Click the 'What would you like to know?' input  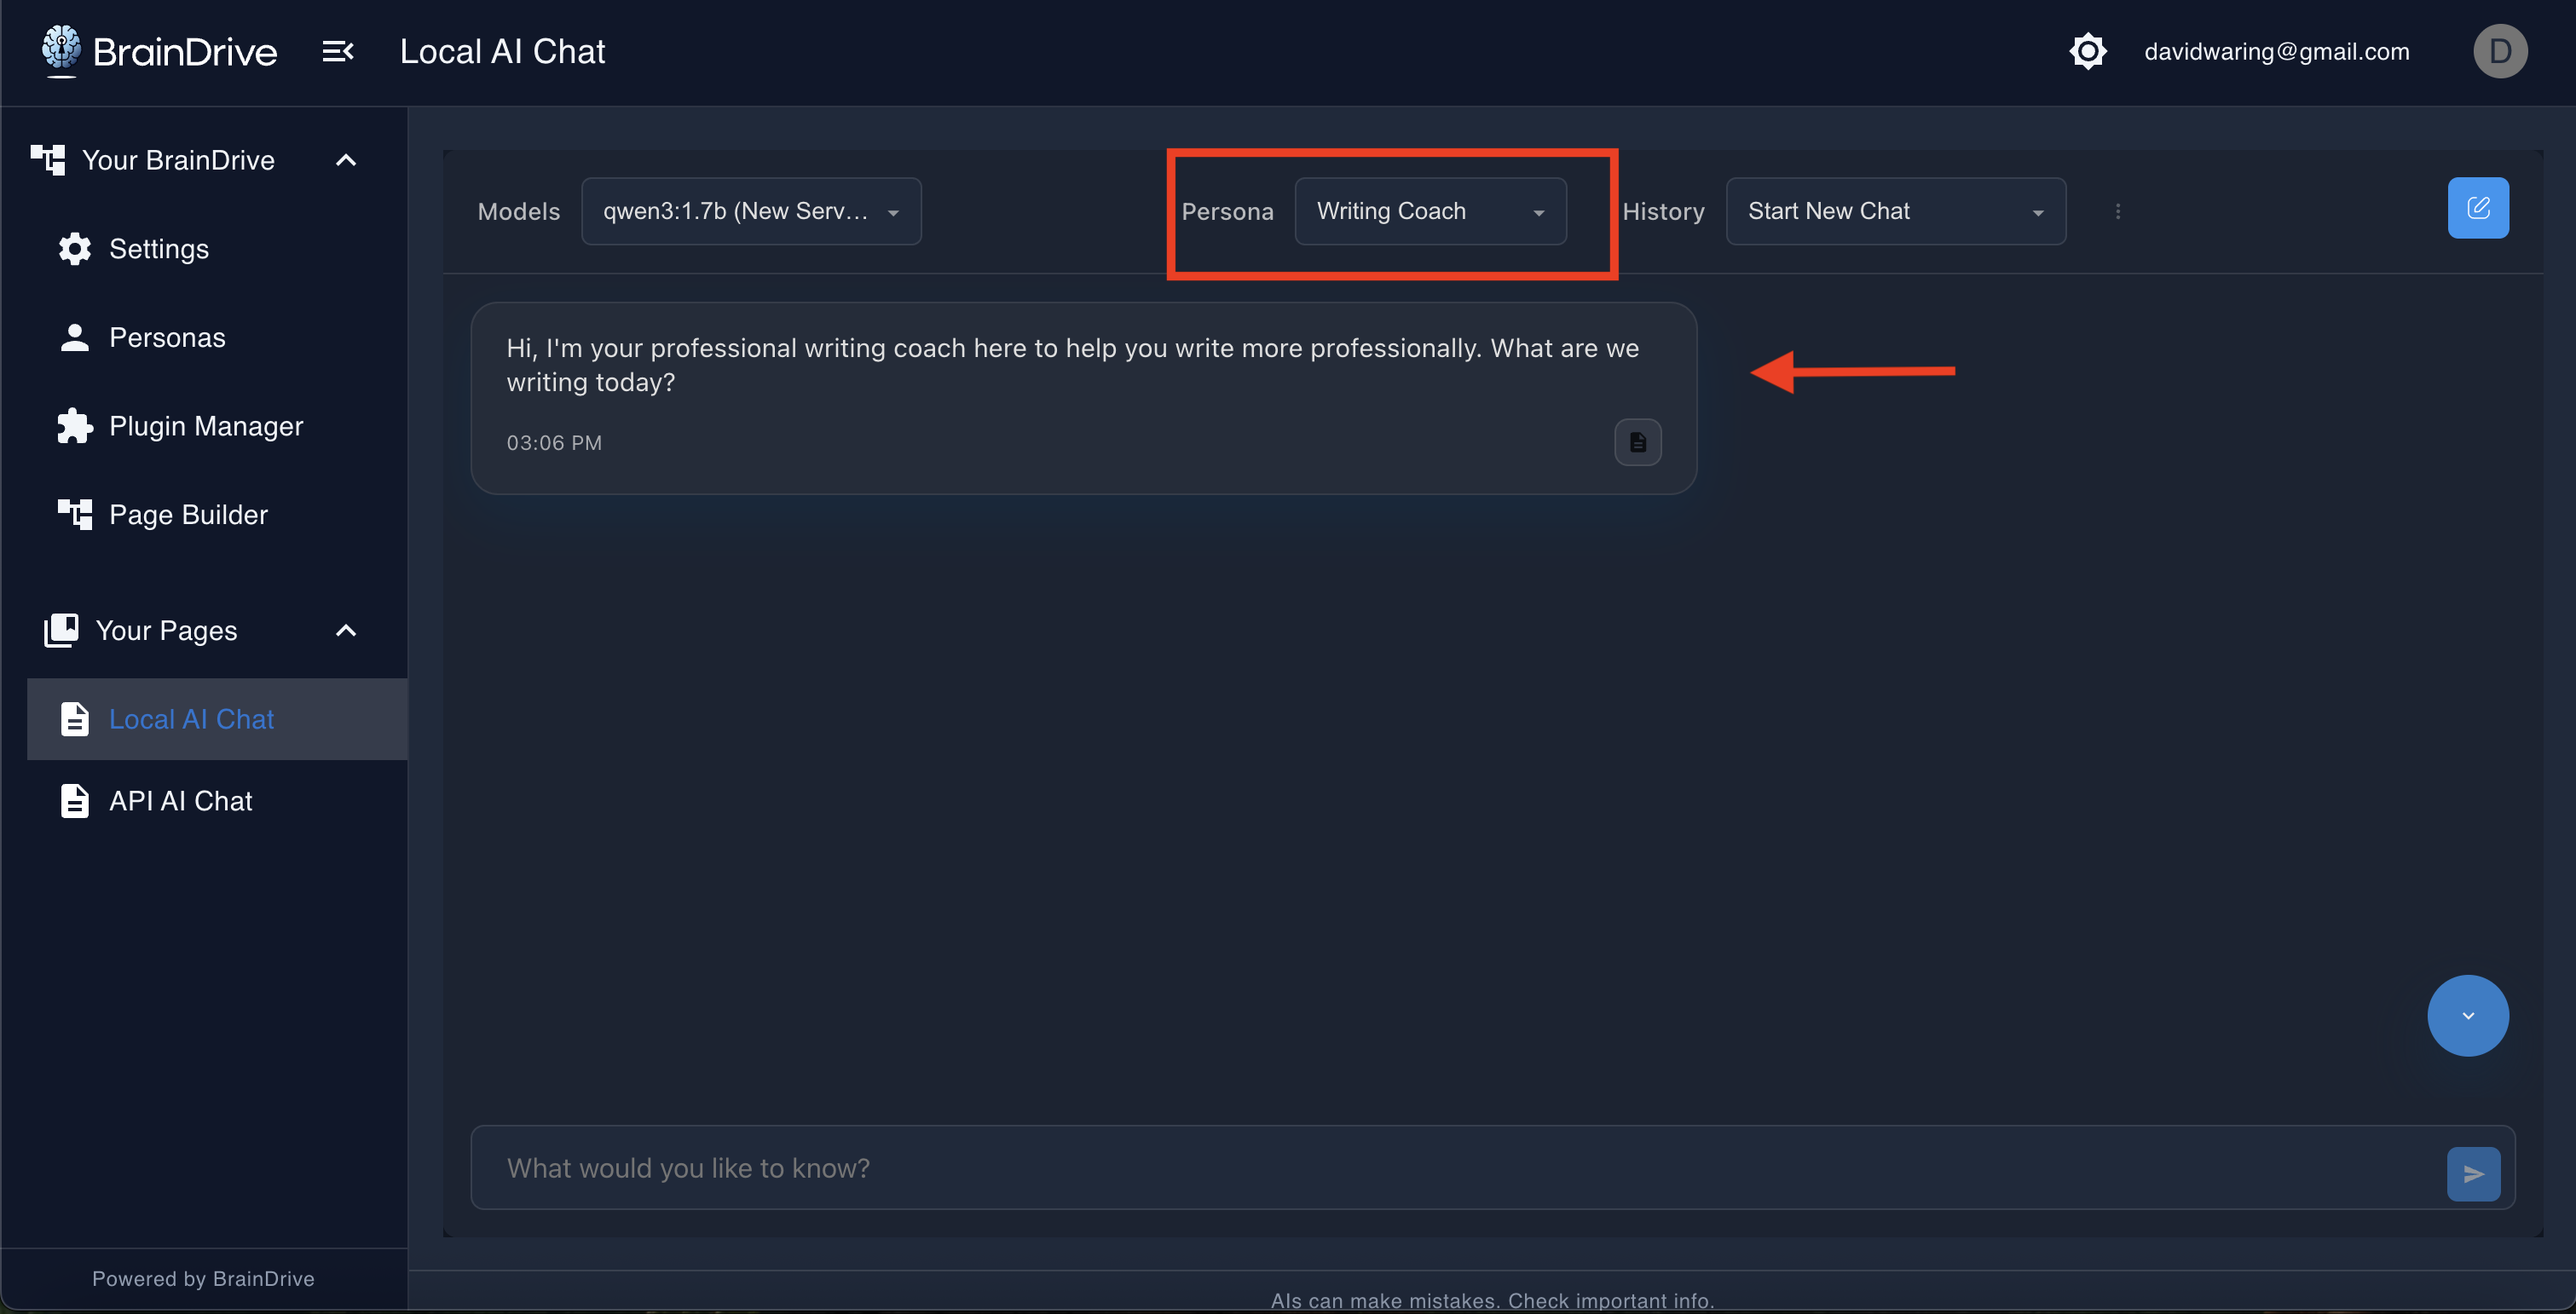tap(1450, 1168)
